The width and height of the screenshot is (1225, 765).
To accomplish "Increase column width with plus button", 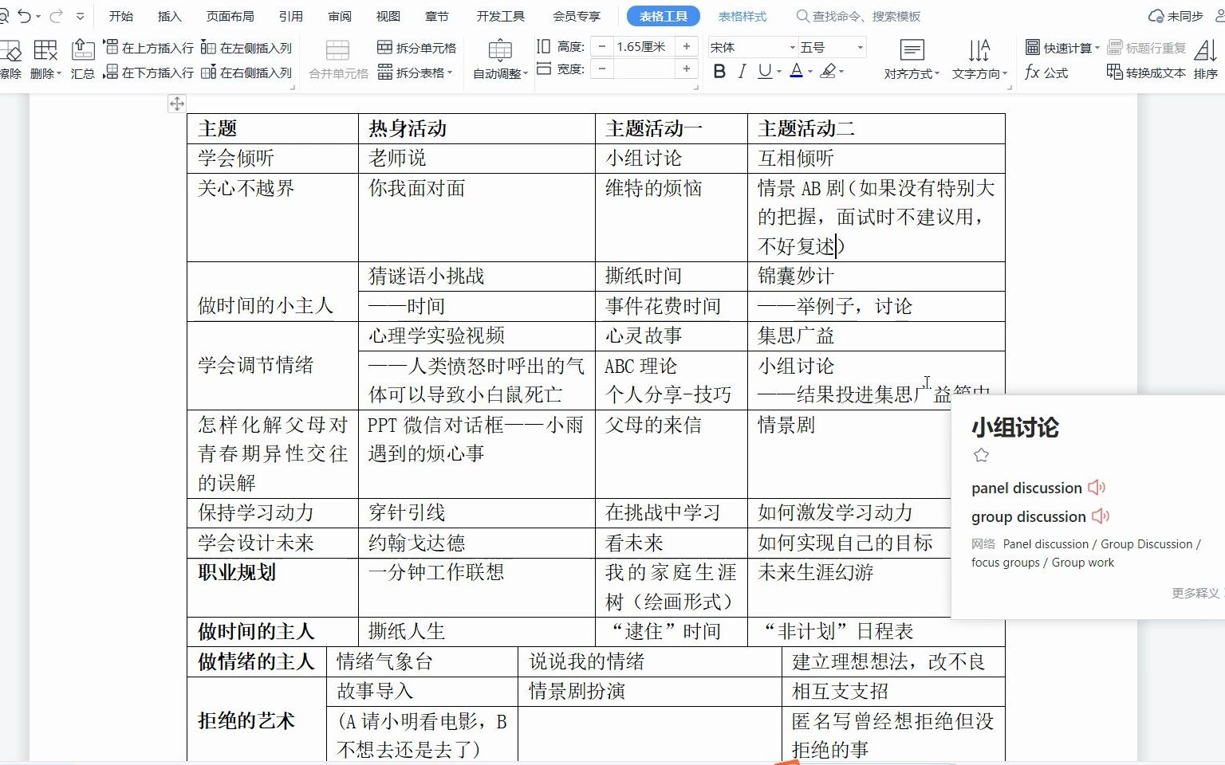I will (686, 69).
